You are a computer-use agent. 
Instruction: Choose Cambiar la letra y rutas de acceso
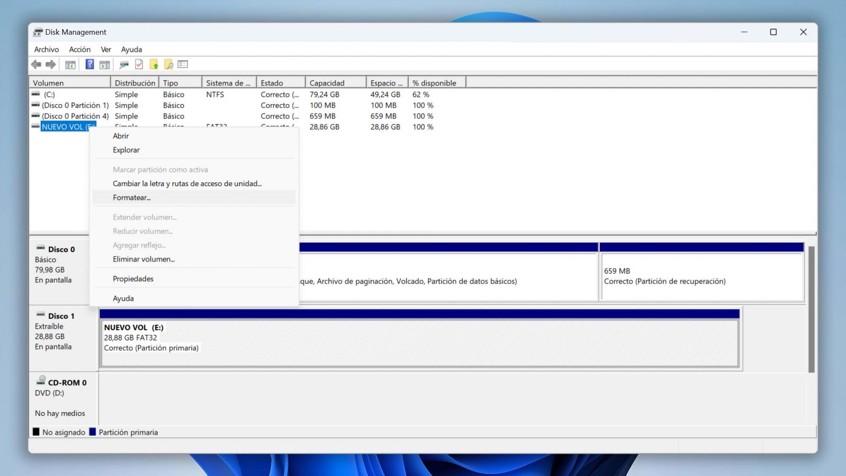click(x=187, y=183)
